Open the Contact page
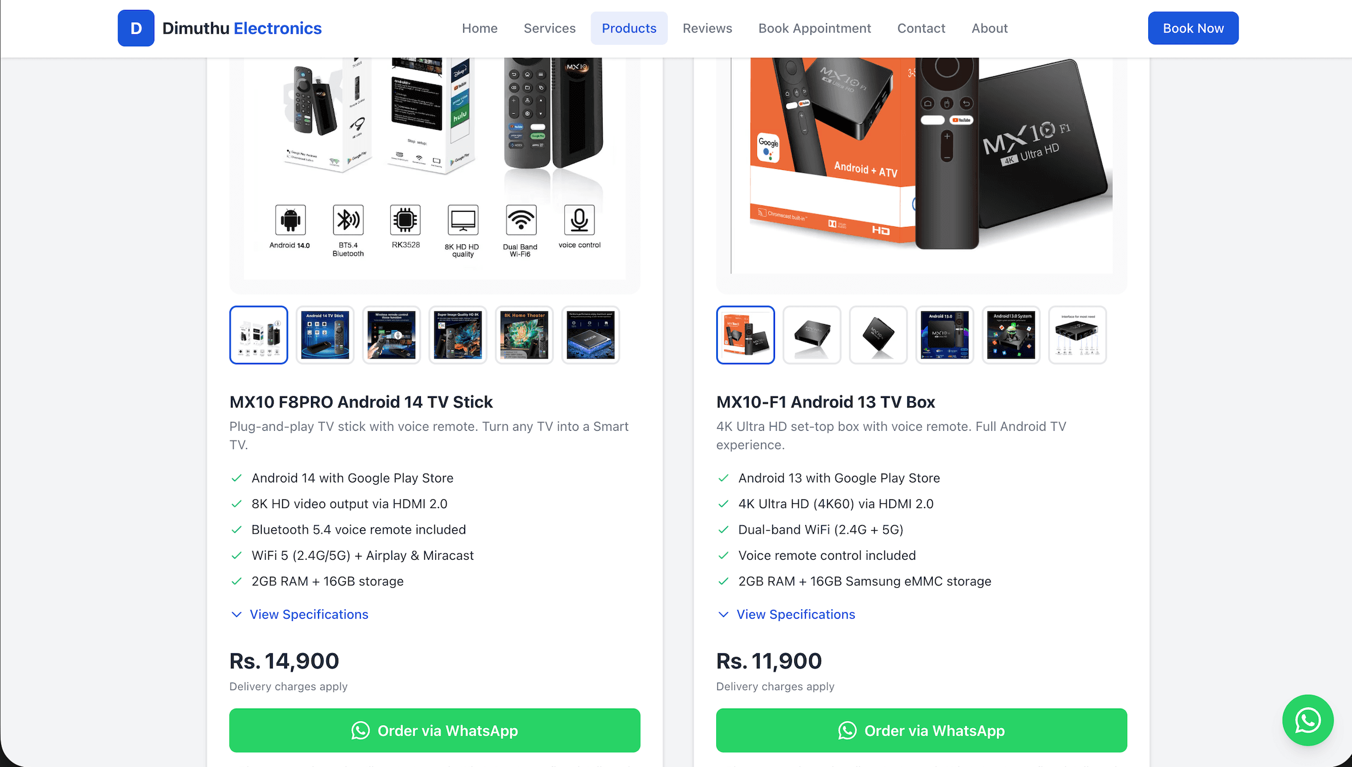The image size is (1352, 767). click(x=921, y=28)
